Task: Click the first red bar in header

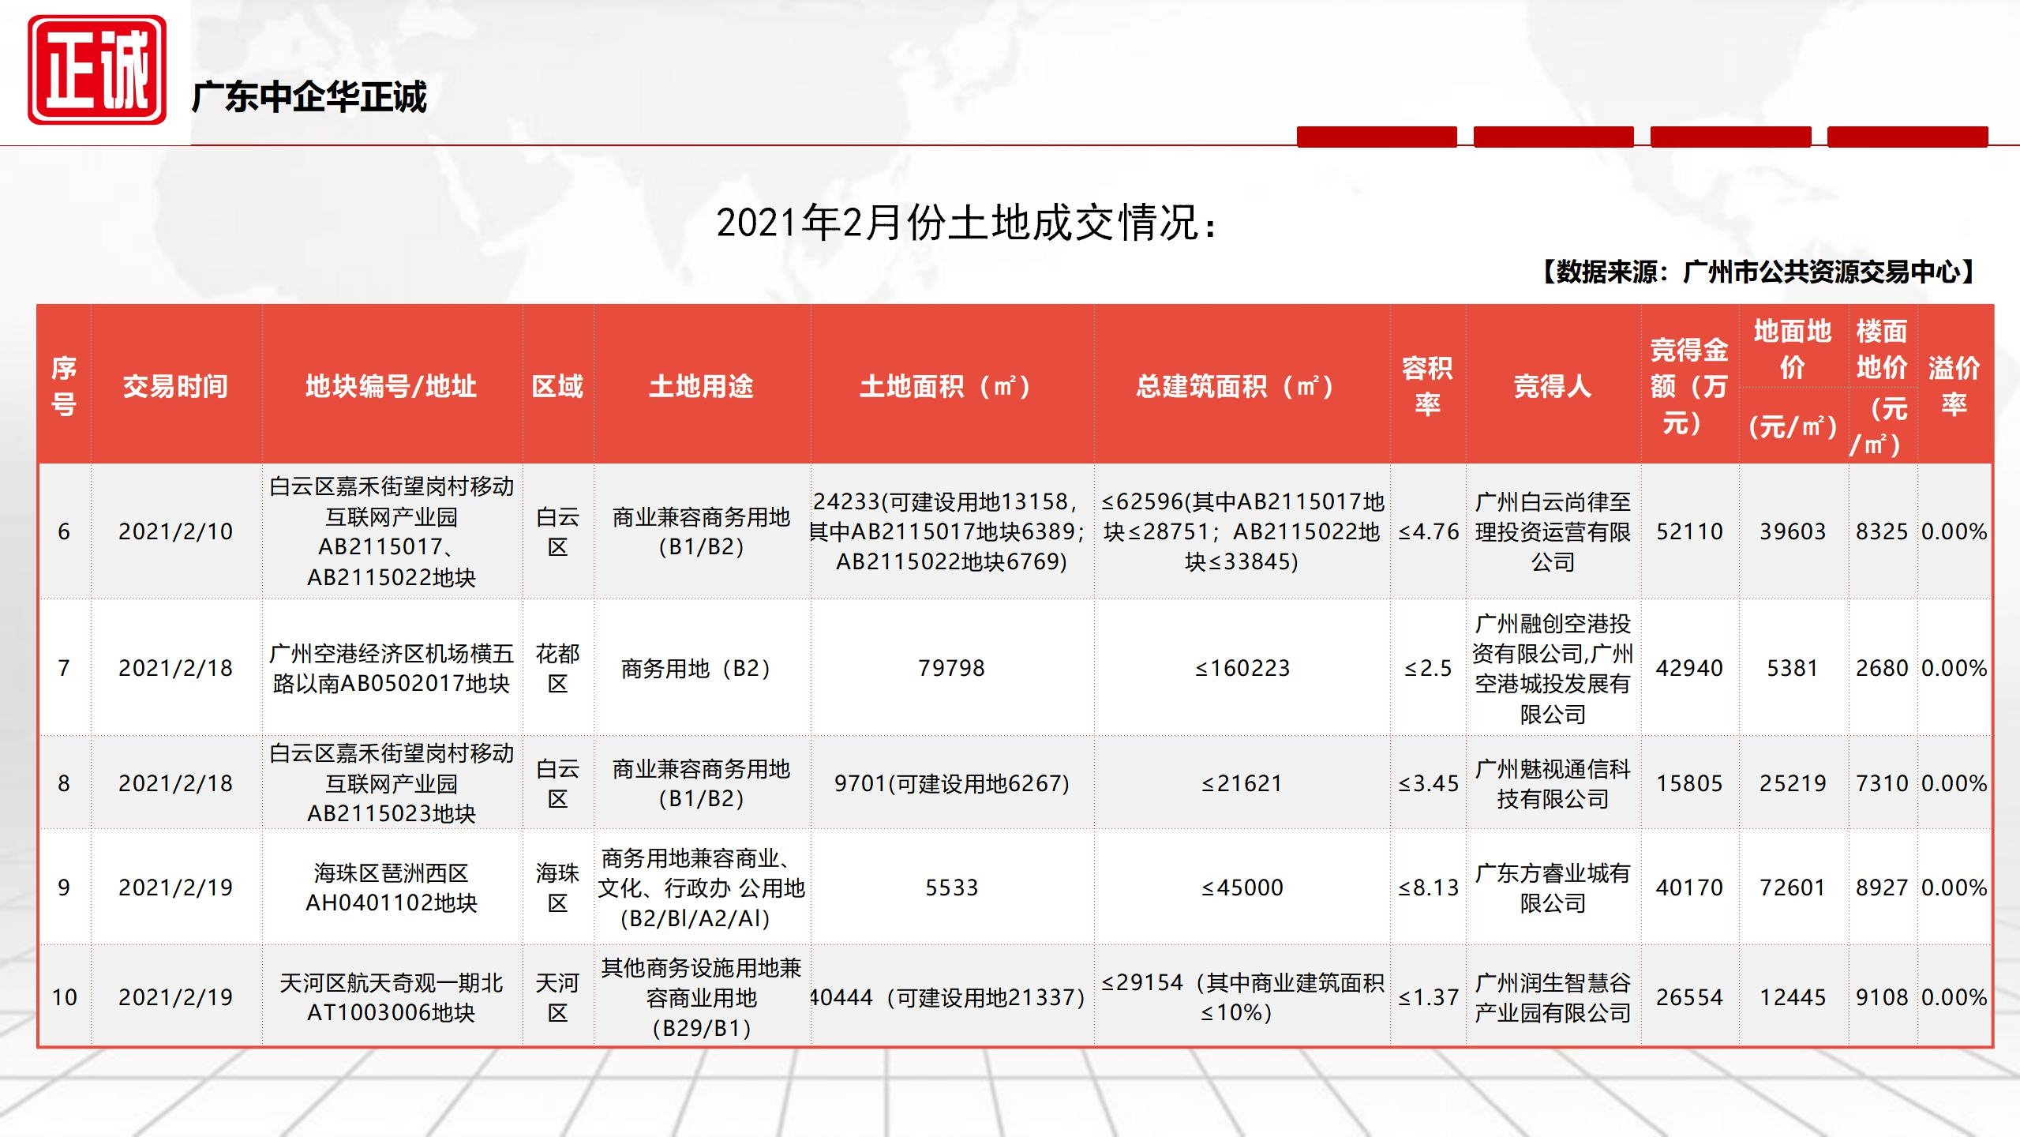Action: click(1376, 137)
